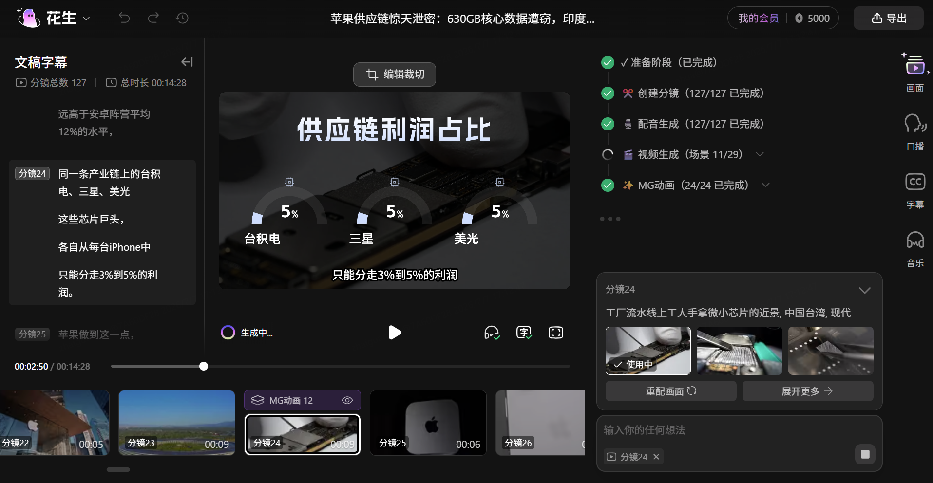Image resolution: width=933 pixels, height=483 pixels.
Task: Click the 展开更多 button
Action: coord(808,391)
